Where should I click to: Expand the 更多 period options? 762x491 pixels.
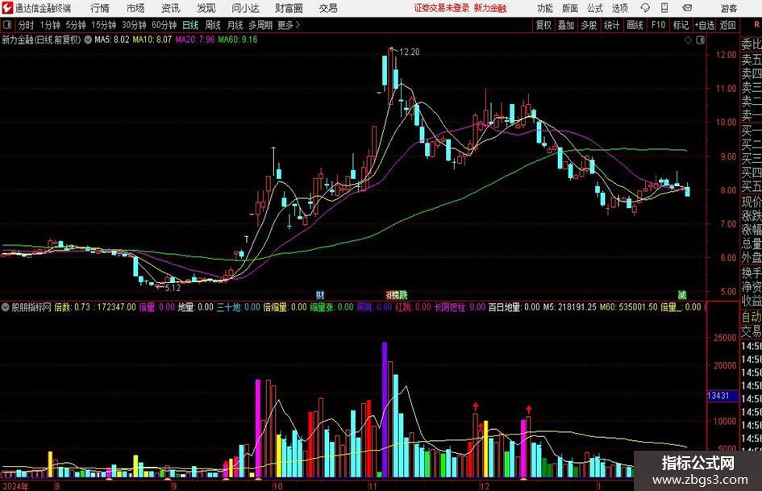[289, 25]
